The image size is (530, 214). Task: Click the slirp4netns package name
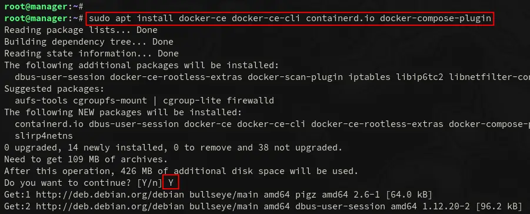[x=44, y=136]
